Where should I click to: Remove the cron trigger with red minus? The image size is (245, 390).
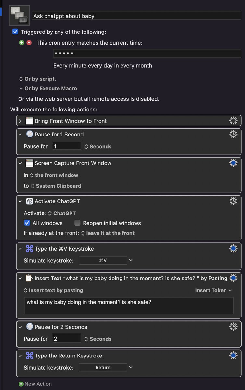click(29, 43)
